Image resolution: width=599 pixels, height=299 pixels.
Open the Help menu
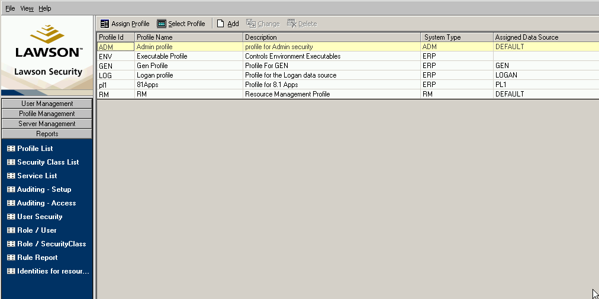tap(45, 8)
